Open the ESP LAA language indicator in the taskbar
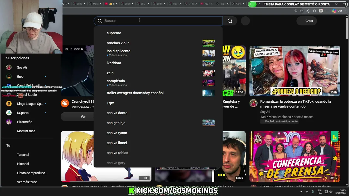This screenshot has width=349, height=196. point(320,192)
